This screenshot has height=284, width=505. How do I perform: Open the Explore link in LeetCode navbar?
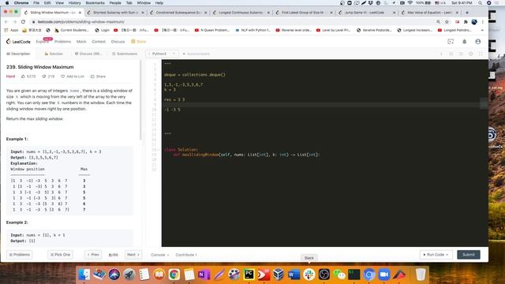pos(42,42)
